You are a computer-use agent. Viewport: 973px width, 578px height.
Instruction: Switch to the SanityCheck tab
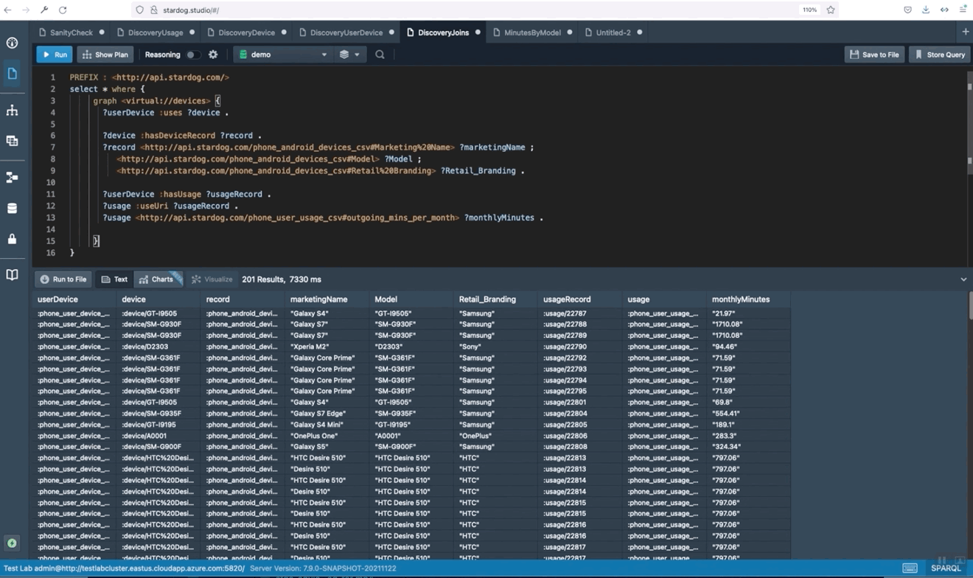pos(72,32)
